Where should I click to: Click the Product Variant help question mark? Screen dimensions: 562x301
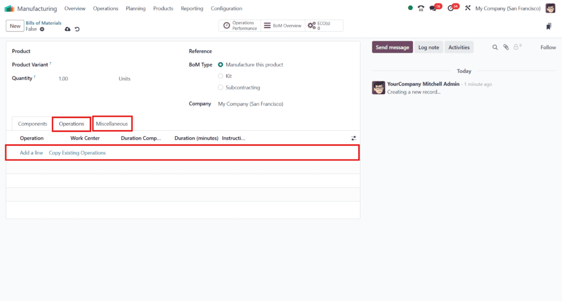50,63
